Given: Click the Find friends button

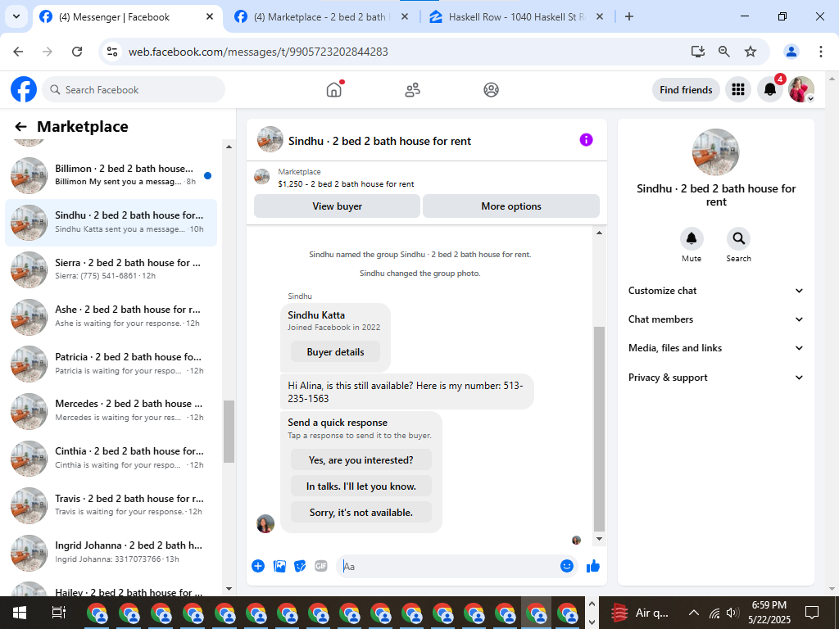Looking at the screenshot, I should [x=686, y=90].
